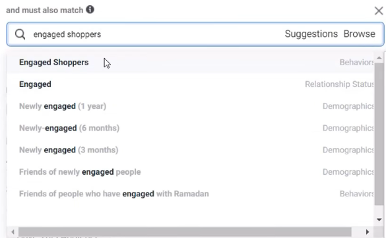Click the info icon beside 'and must also match'
Image resolution: width=386 pixels, height=238 pixels.
point(90,10)
